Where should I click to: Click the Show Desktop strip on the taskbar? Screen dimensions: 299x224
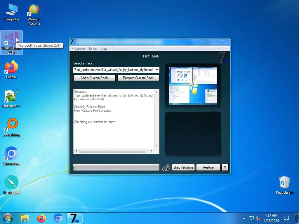click(x=297, y=218)
